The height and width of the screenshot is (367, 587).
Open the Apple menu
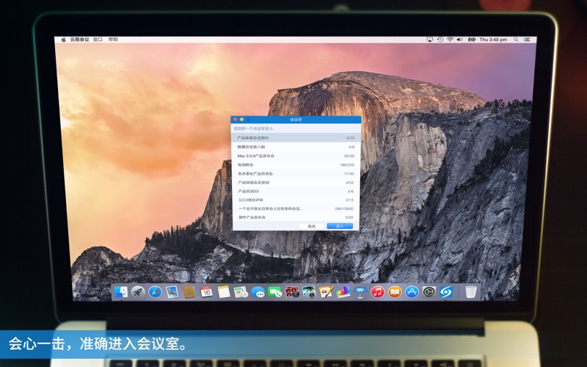tap(63, 40)
